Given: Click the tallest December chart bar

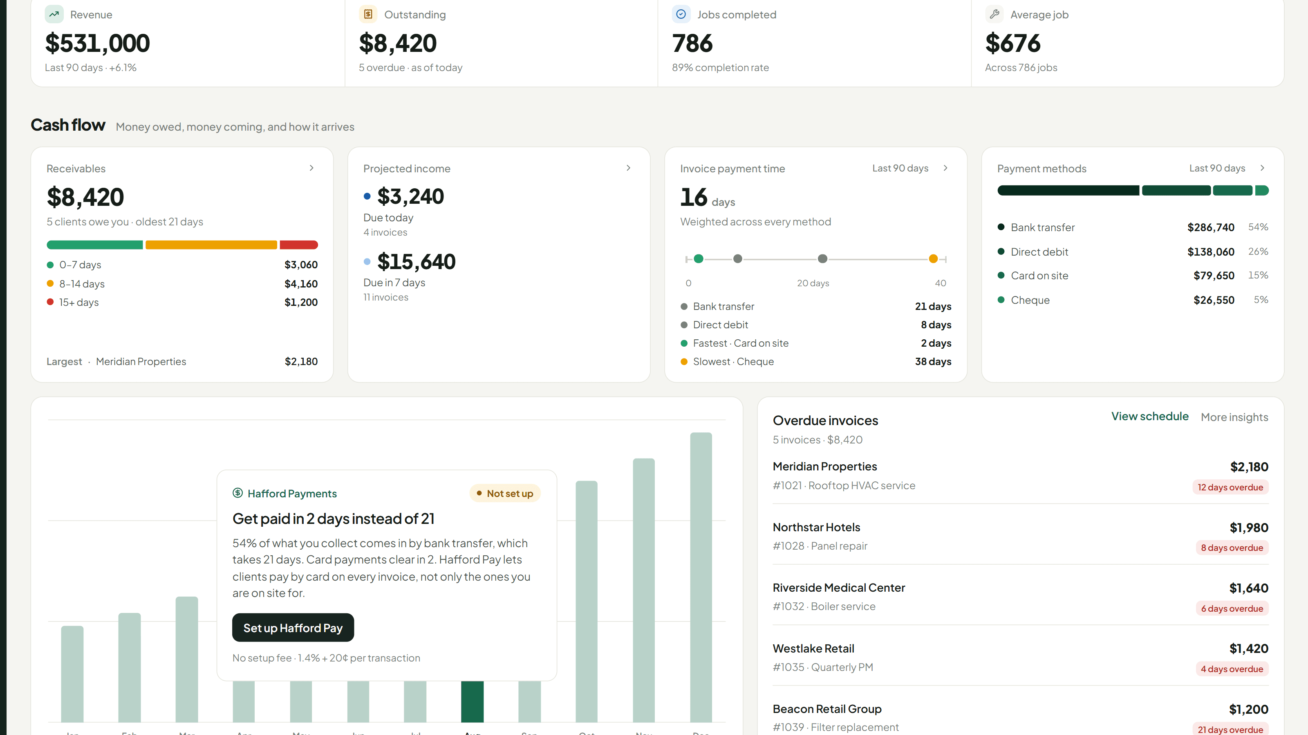Looking at the screenshot, I should point(701,577).
